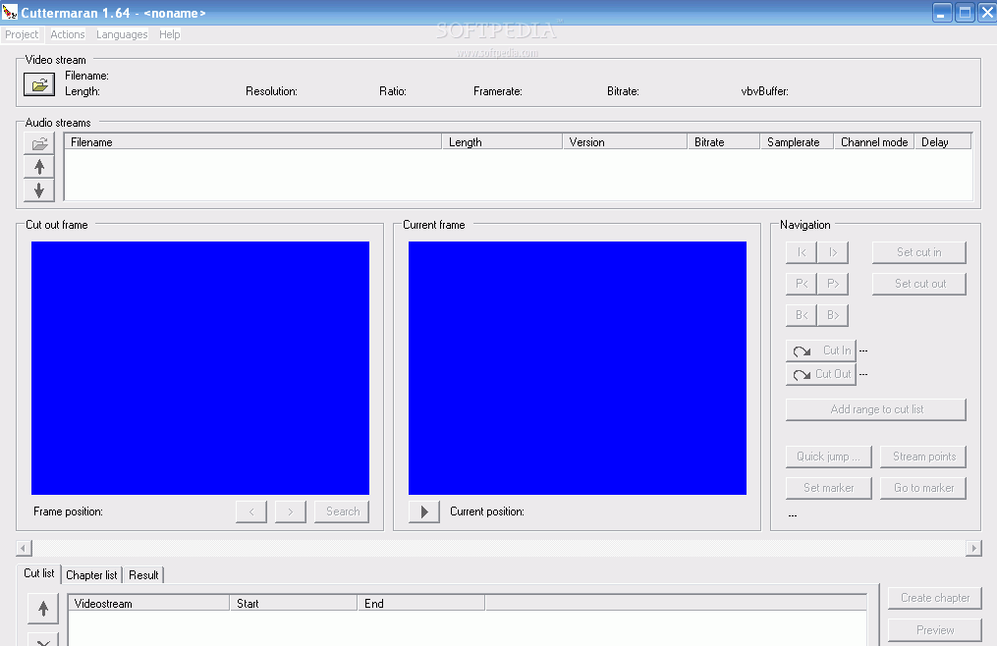997x646 pixels.
Task: Click the Set cut in button
Action: (918, 252)
